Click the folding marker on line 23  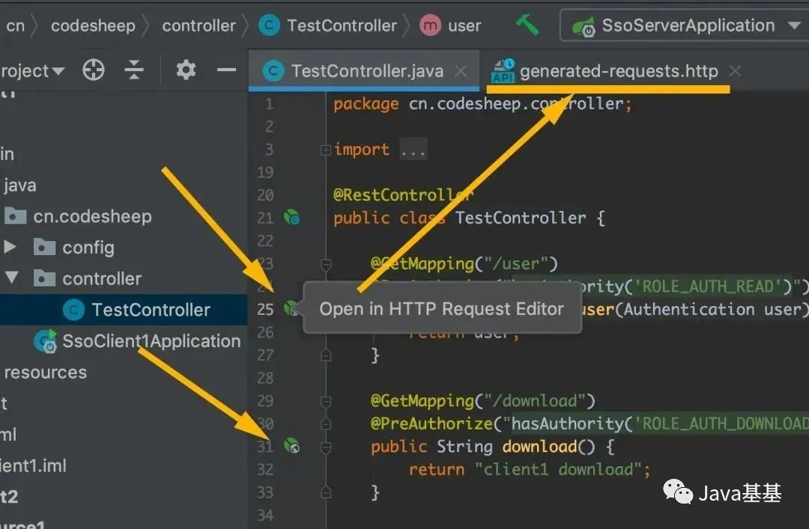tap(326, 264)
